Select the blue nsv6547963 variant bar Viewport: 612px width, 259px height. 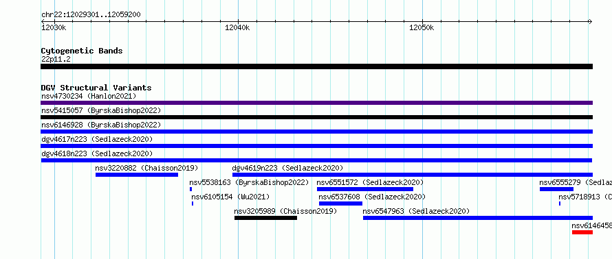(x=478, y=218)
